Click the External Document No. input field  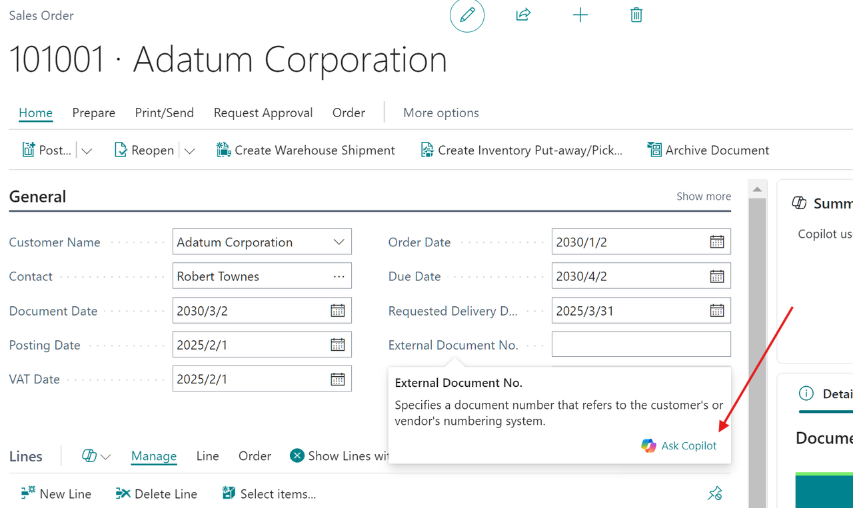[641, 344]
